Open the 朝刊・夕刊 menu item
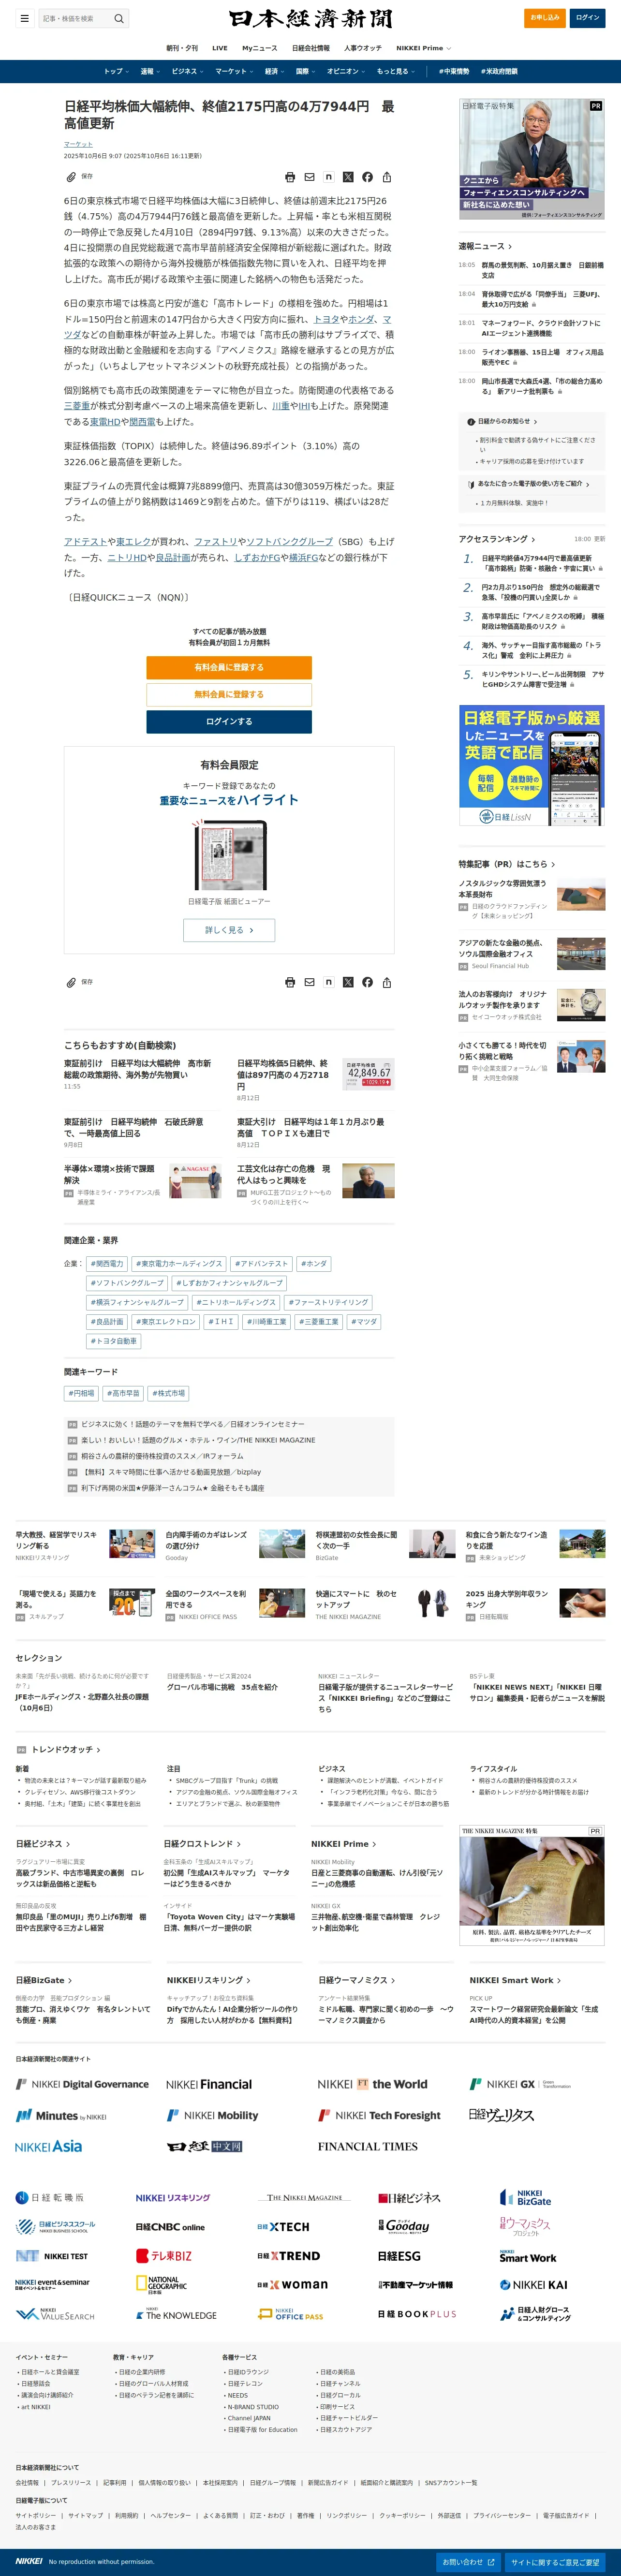Image resolution: width=621 pixels, height=2576 pixels. coord(182,48)
